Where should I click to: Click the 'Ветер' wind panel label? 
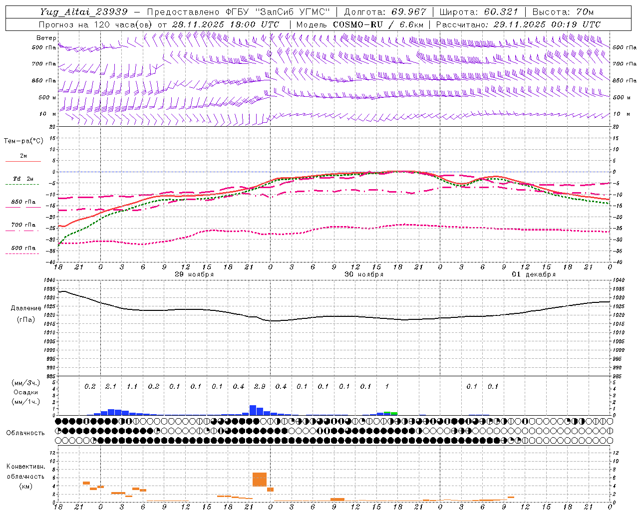(46, 38)
